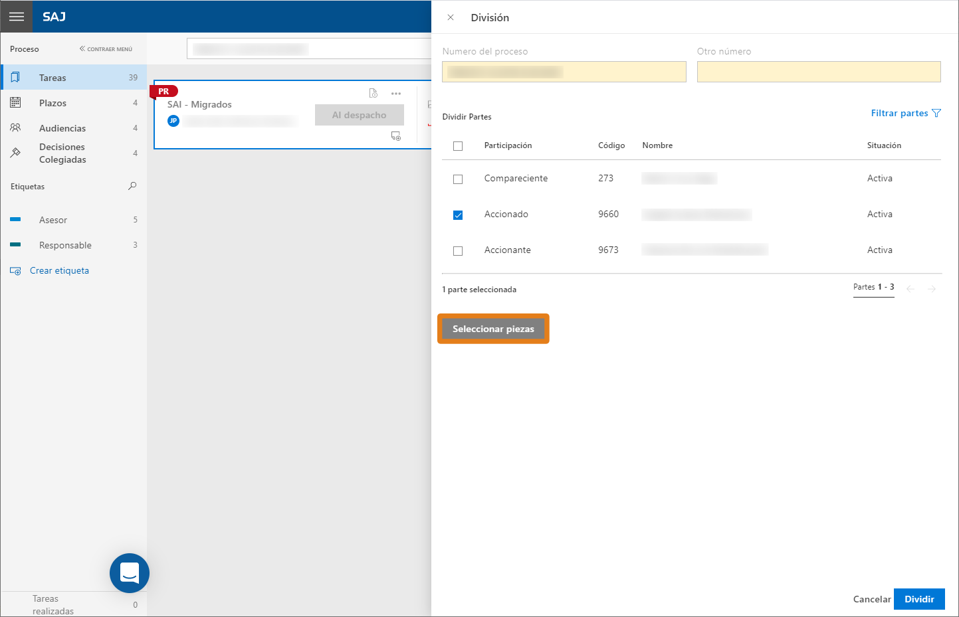Viewport: 959px width, 617px height.
Task: Search labels with Etiquetas magnifier icon
Action: (x=132, y=186)
